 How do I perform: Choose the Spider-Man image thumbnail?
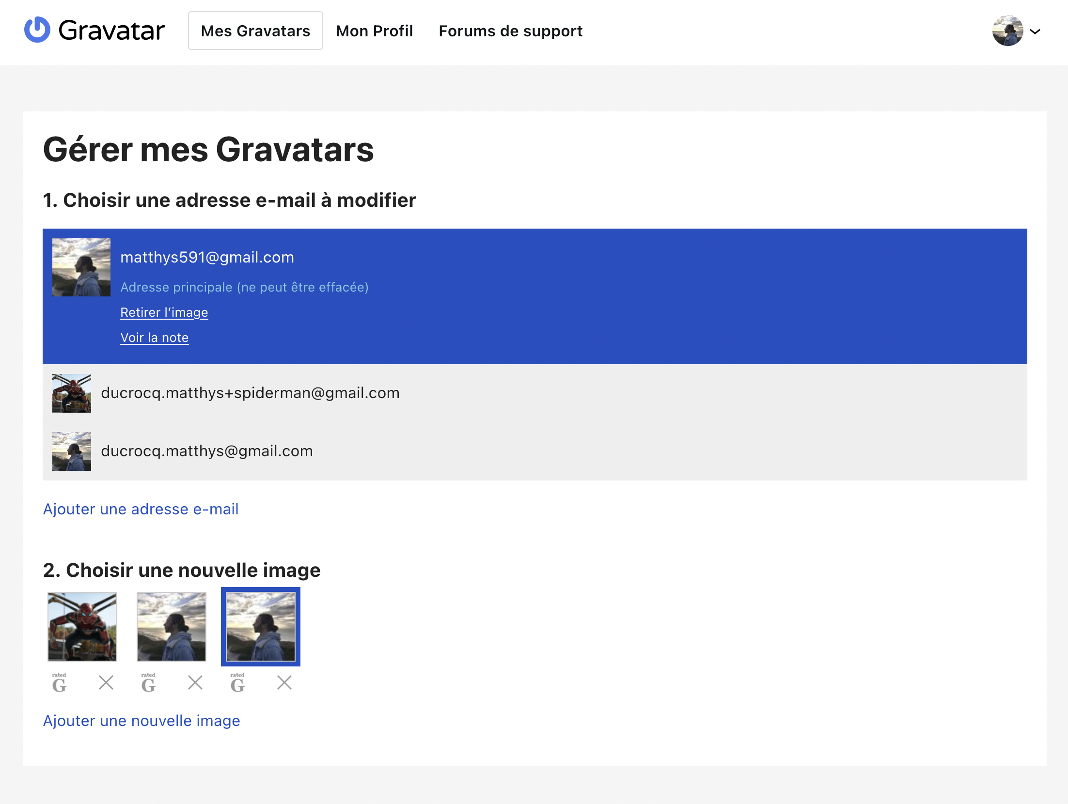82,626
